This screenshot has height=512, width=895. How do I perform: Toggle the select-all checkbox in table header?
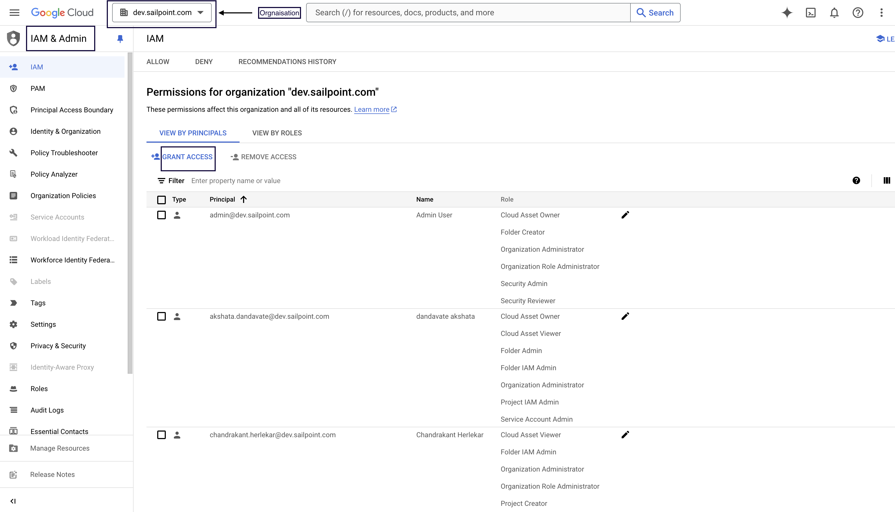[162, 200]
